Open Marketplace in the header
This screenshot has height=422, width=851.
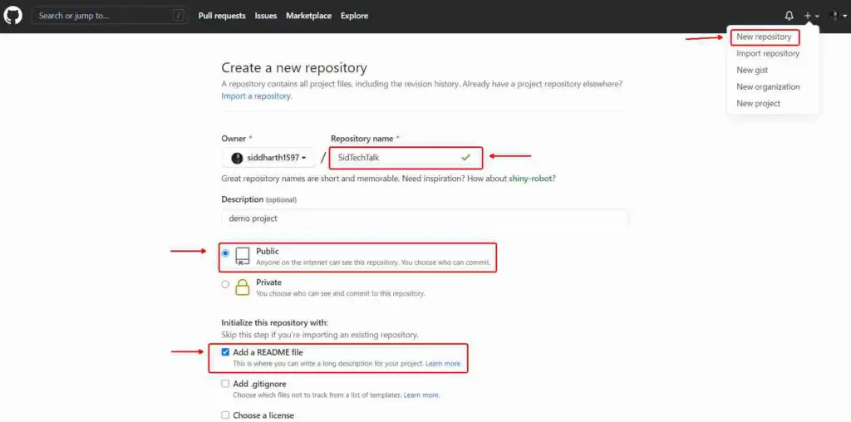[x=309, y=16]
